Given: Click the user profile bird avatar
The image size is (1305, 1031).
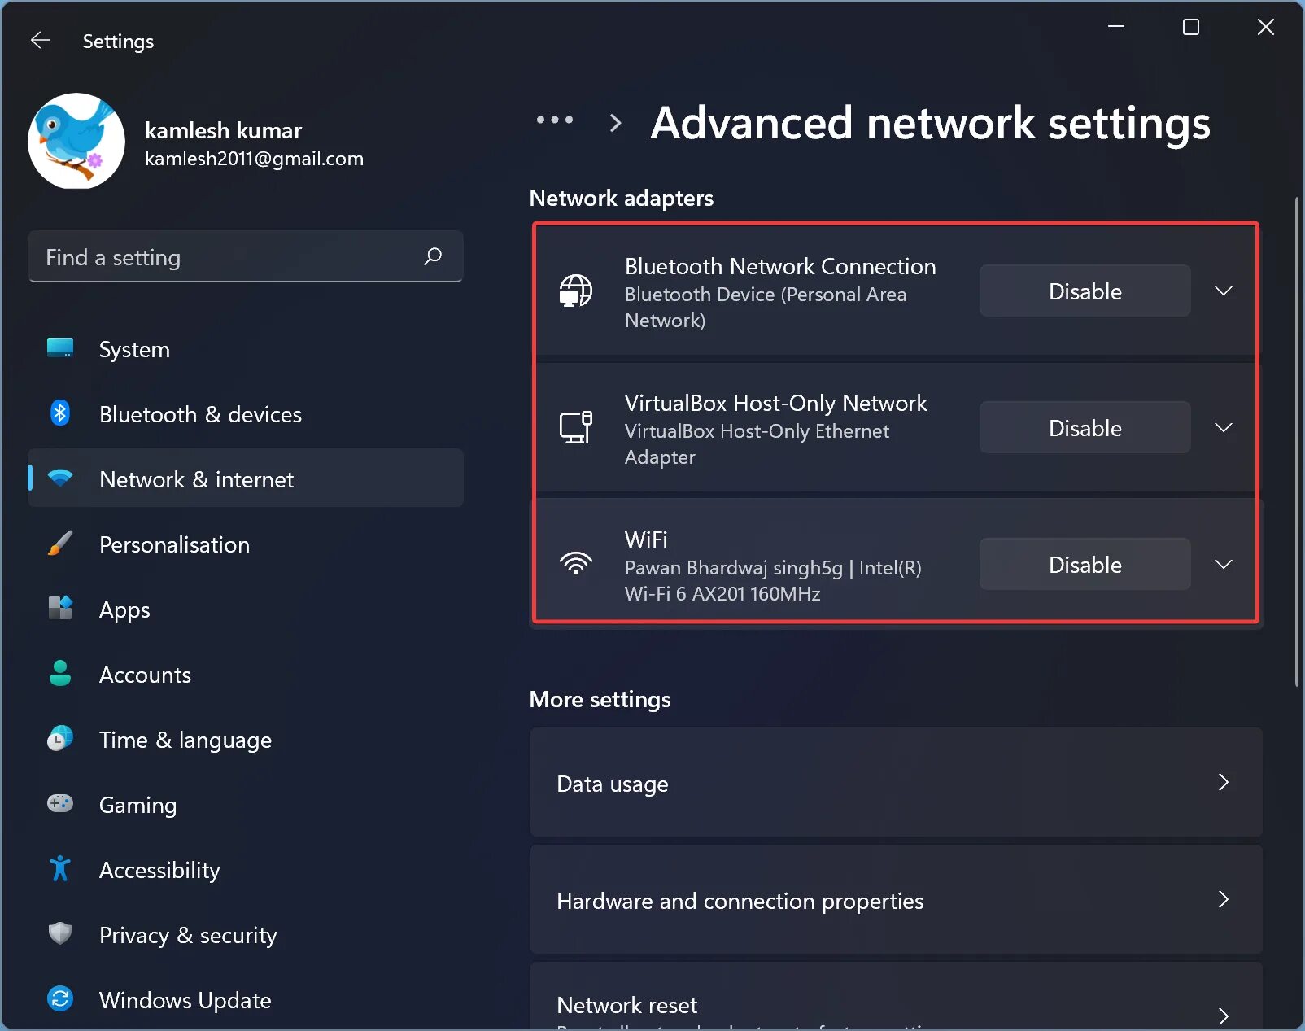Looking at the screenshot, I should point(76,141).
